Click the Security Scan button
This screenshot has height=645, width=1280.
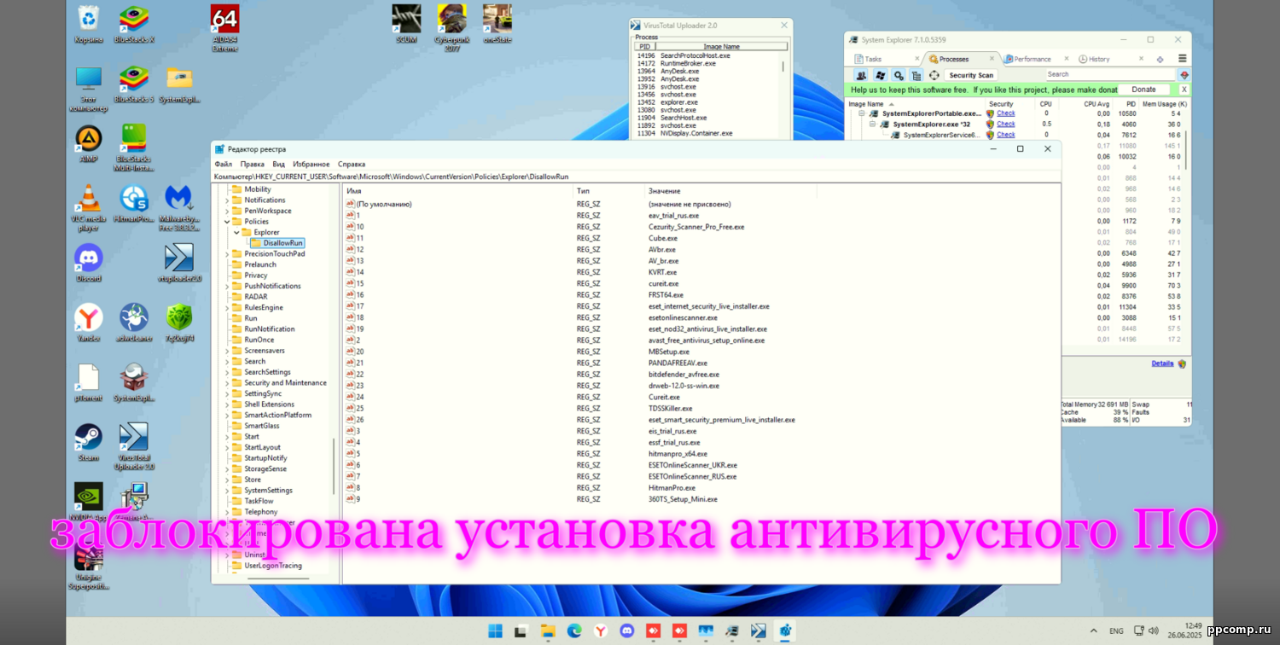(x=971, y=75)
